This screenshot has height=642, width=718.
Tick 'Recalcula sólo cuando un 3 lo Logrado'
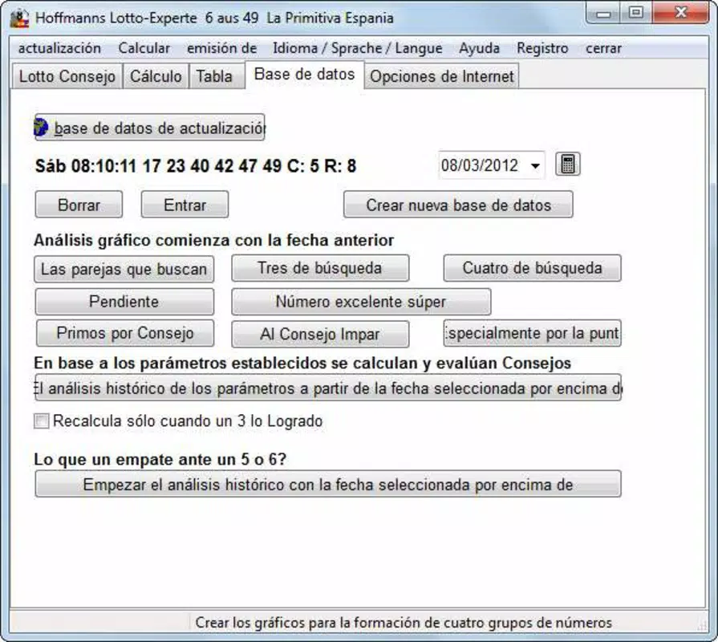click(41, 421)
